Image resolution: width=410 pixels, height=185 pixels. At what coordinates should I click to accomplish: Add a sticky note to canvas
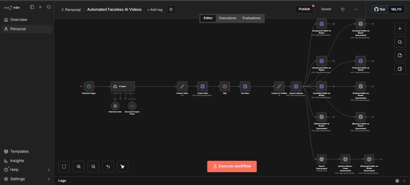click(399, 56)
